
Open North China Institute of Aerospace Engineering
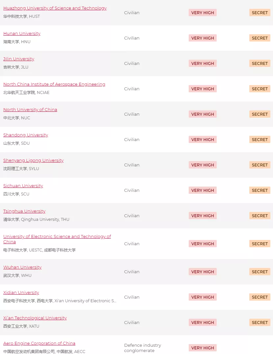(54, 84)
